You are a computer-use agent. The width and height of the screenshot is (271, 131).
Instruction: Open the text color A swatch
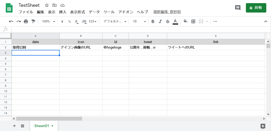pyautogui.click(x=175, y=21)
